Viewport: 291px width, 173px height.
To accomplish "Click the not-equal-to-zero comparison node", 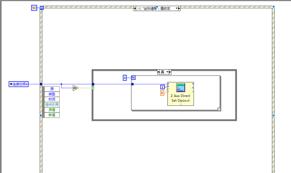I will (75, 88).
